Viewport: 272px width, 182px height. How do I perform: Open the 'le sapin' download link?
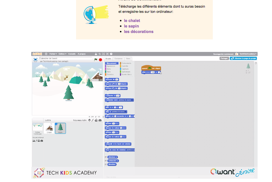click(x=131, y=26)
